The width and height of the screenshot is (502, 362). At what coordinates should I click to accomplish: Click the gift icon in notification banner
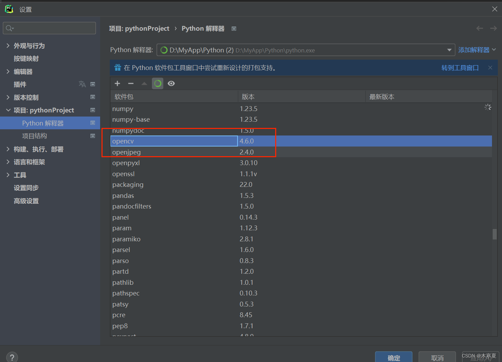click(x=118, y=68)
